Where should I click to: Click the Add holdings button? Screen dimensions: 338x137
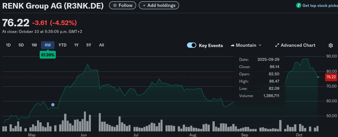point(159,5)
